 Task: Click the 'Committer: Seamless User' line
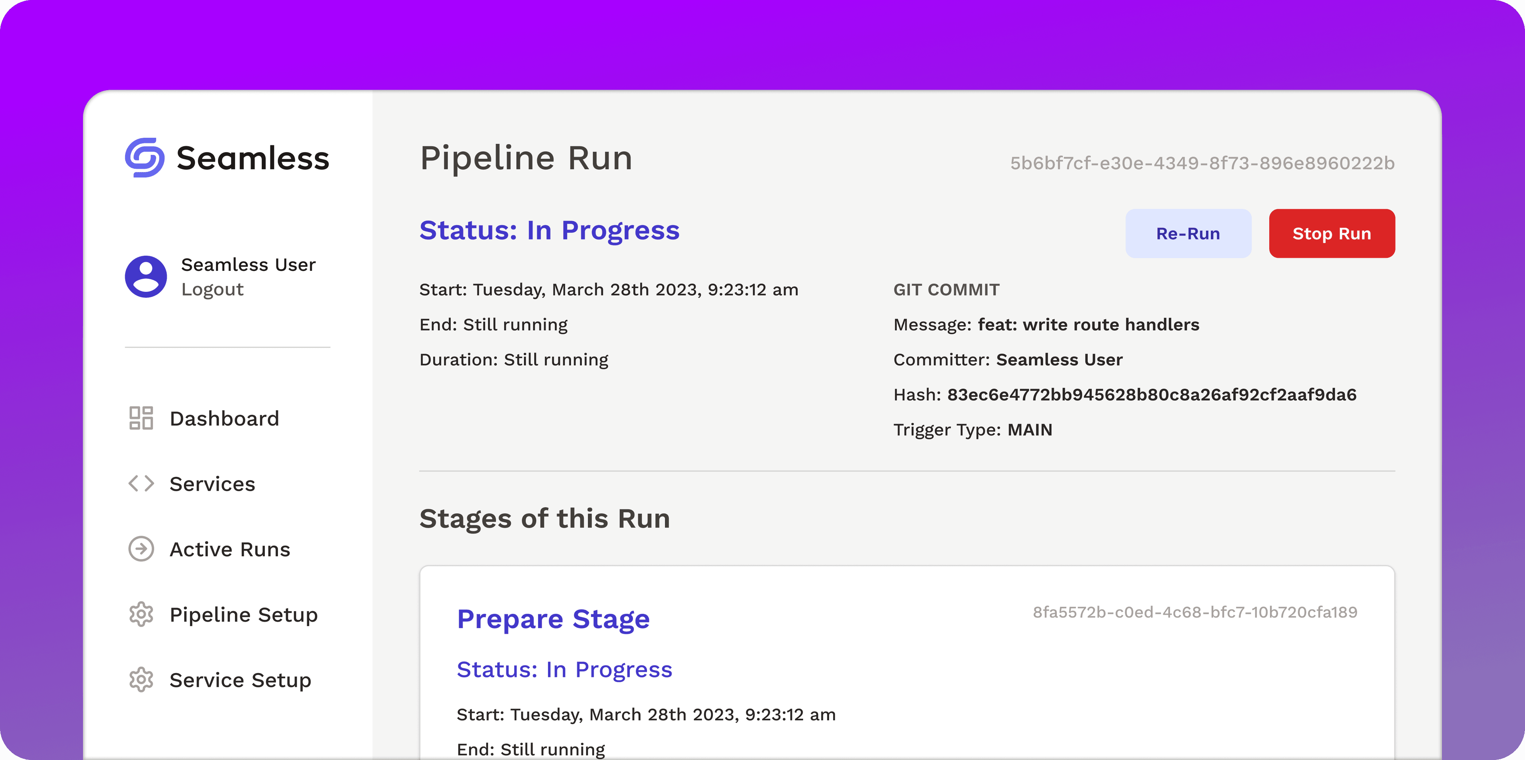point(1008,359)
